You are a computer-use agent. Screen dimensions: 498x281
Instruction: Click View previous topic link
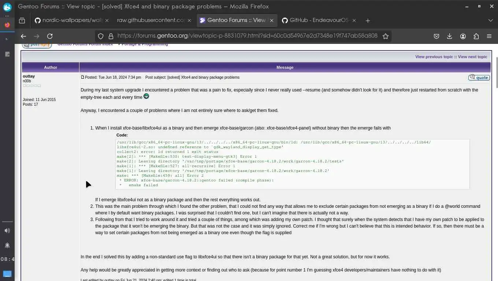point(434,57)
